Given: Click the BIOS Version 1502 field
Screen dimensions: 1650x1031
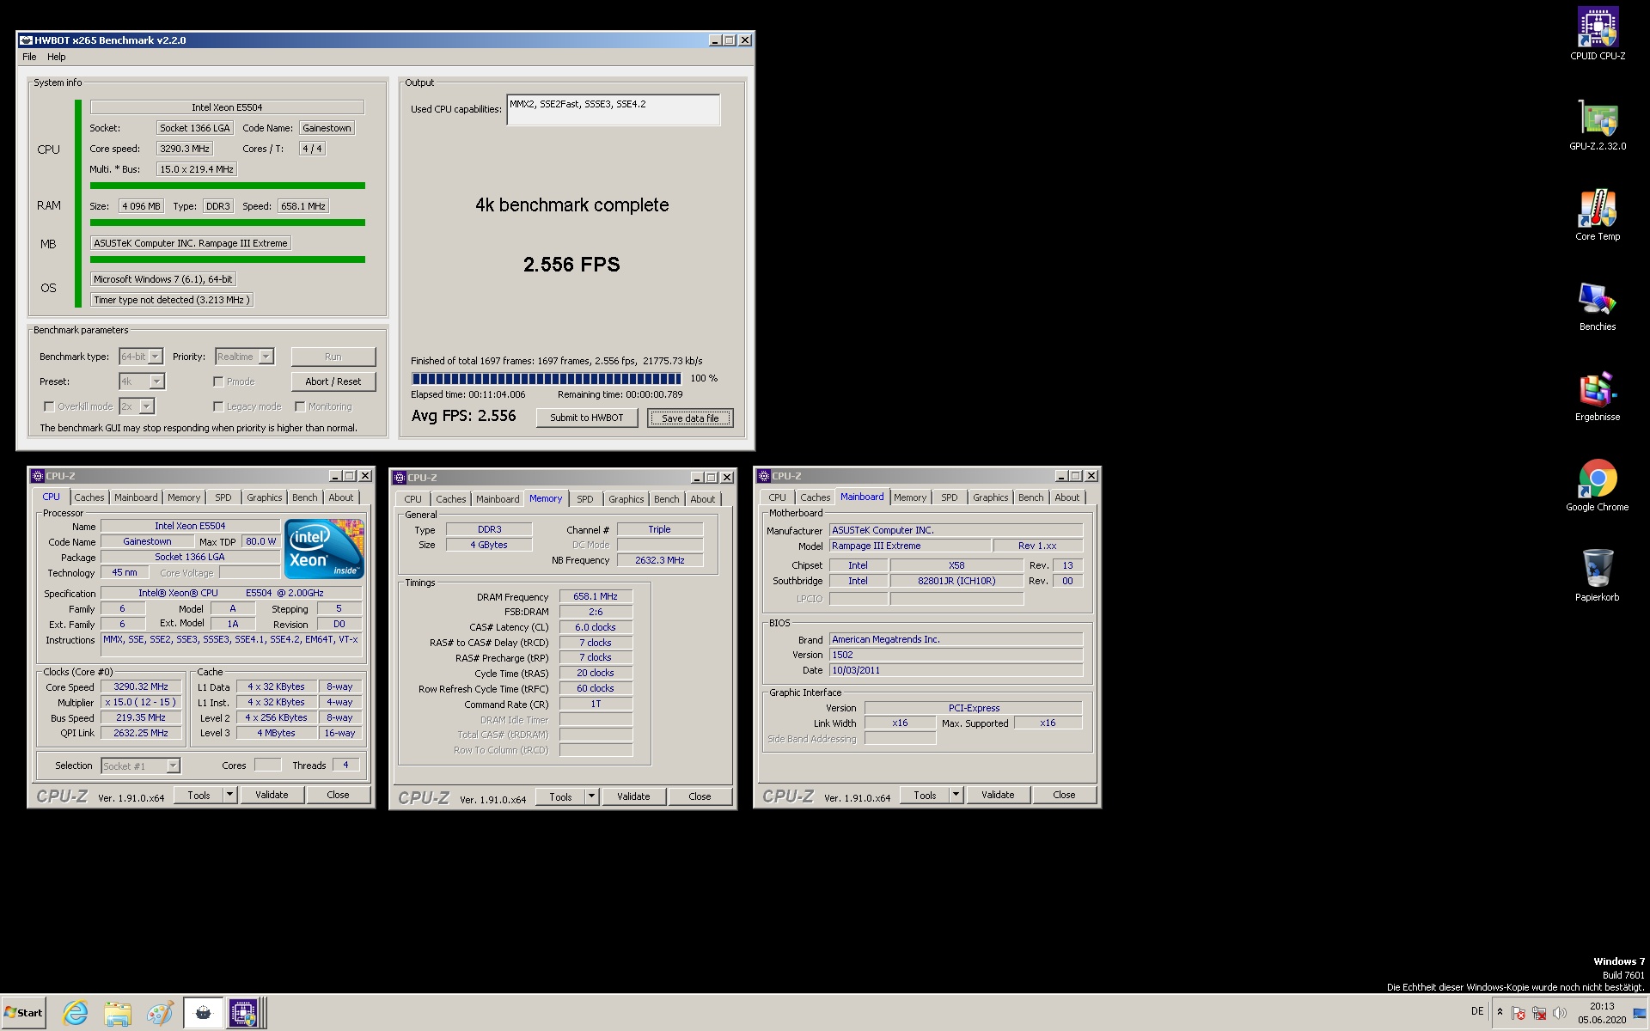Looking at the screenshot, I should [x=956, y=655].
